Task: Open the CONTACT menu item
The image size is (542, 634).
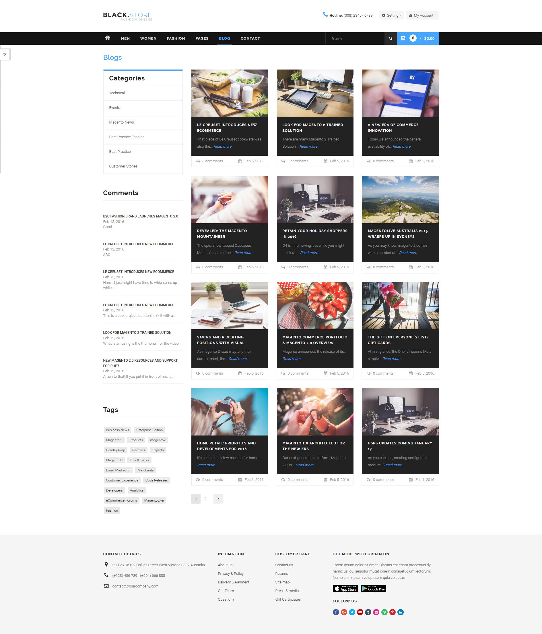Action: (250, 38)
